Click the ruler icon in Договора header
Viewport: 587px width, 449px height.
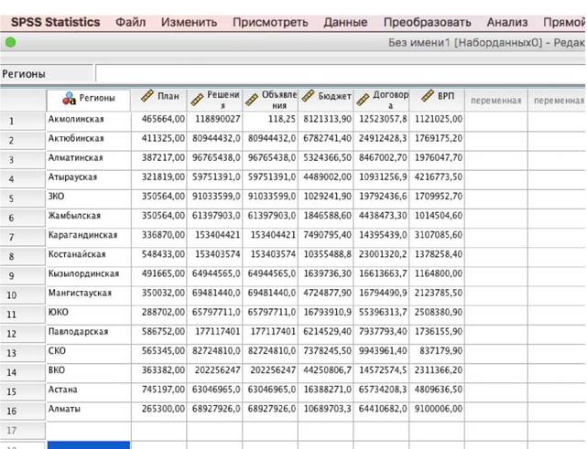(x=363, y=100)
